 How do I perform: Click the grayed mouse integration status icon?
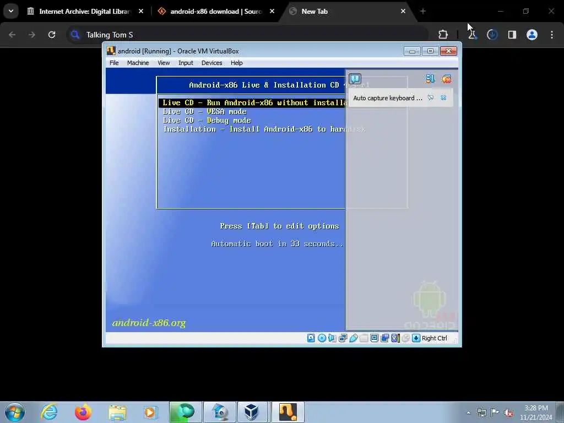406,338
